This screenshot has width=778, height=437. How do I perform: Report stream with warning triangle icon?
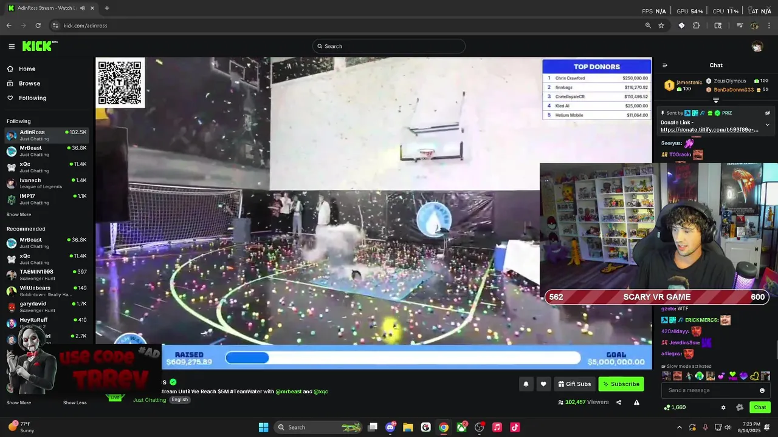(x=636, y=402)
